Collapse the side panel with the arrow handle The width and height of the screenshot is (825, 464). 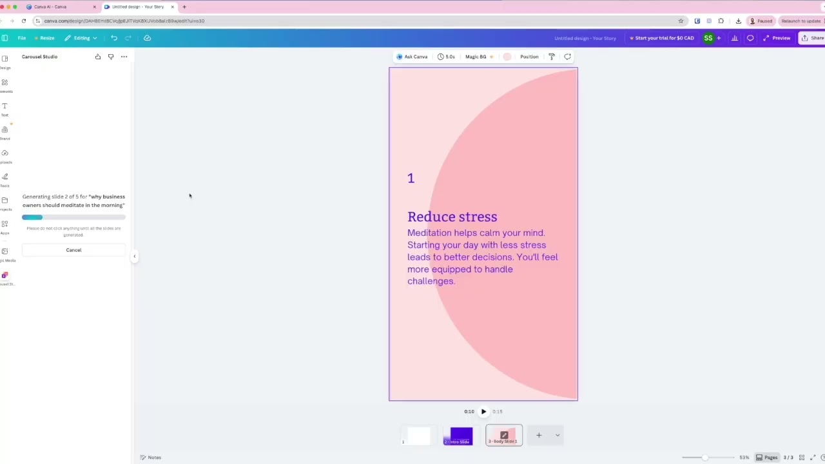point(135,256)
